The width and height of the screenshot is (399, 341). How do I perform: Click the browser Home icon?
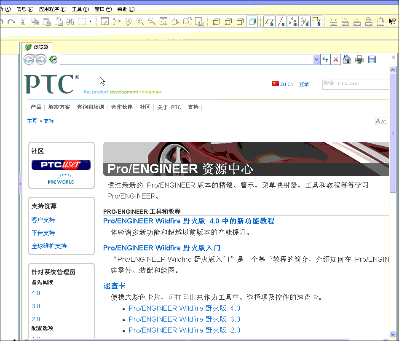click(x=347, y=59)
